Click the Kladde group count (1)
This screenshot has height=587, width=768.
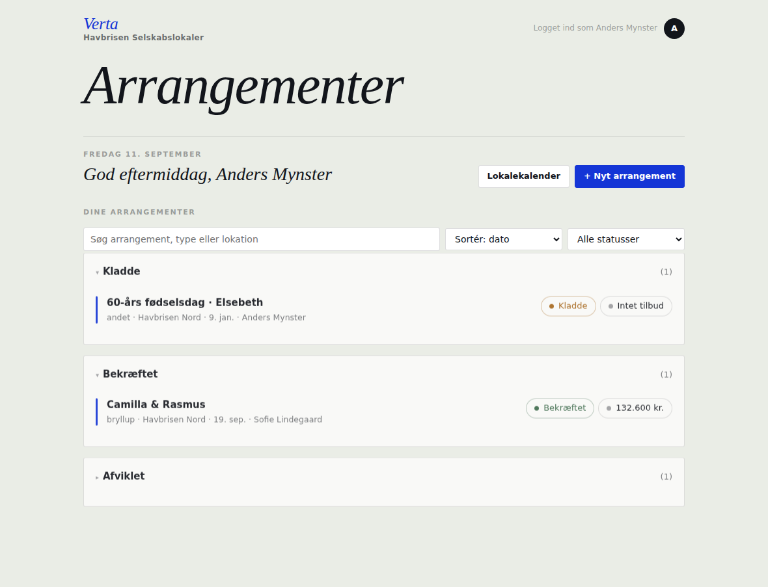pos(666,272)
